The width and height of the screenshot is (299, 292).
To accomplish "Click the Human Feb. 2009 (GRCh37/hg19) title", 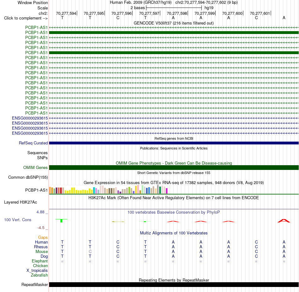I will point(141,3).
